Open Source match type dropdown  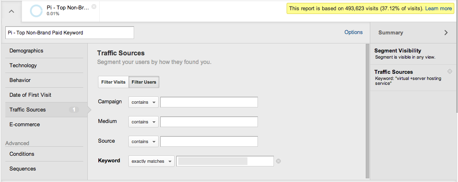pos(144,141)
